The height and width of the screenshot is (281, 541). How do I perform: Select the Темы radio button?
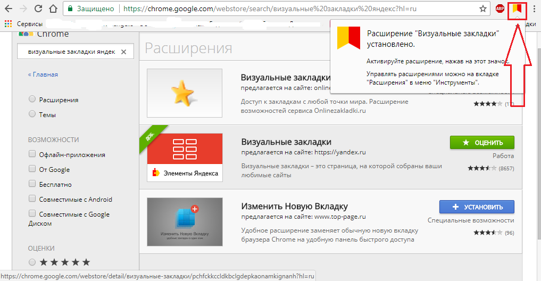[32, 114]
